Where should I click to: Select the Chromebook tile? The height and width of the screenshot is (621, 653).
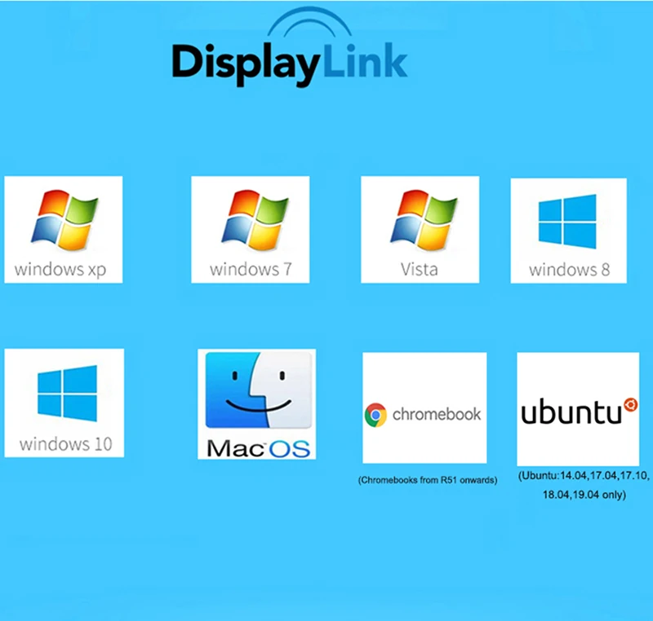(x=424, y=407)
